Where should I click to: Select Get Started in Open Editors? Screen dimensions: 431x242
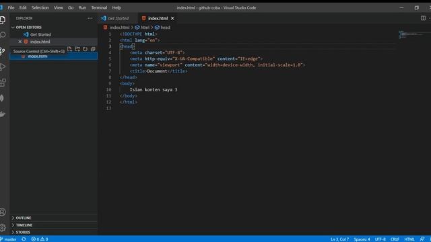(x=40, y=34)
